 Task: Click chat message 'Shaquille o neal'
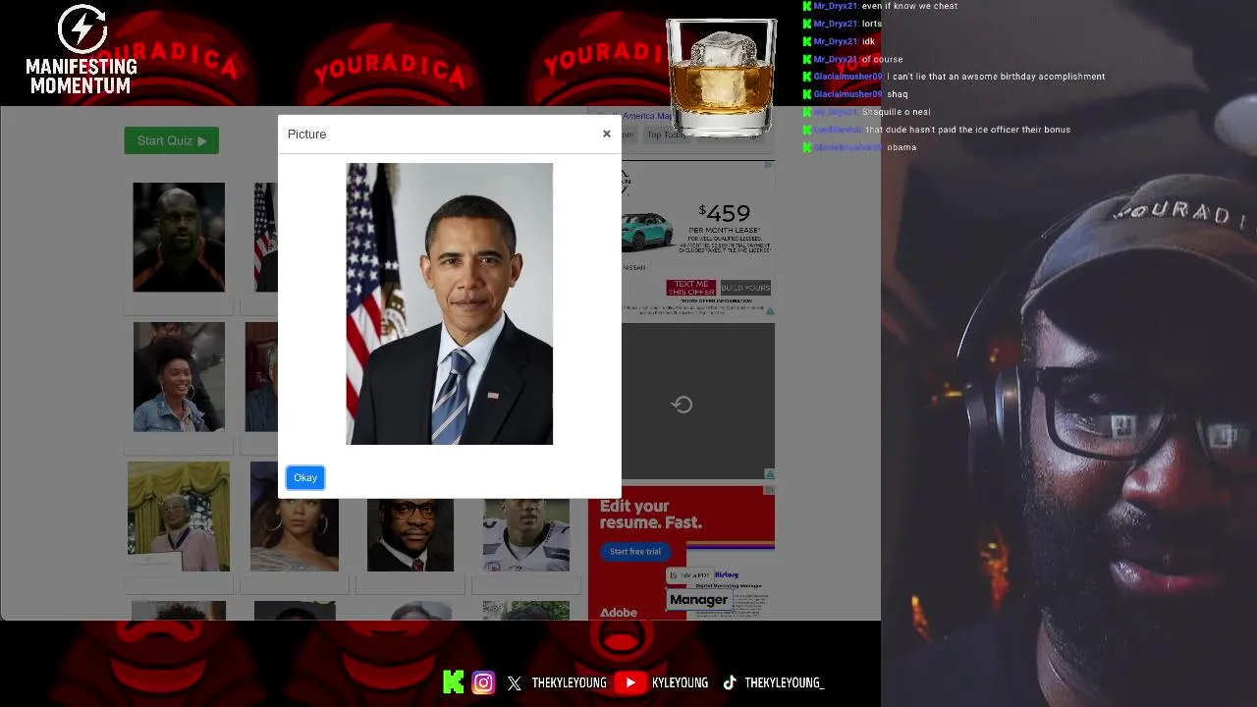tap(896, 112)
